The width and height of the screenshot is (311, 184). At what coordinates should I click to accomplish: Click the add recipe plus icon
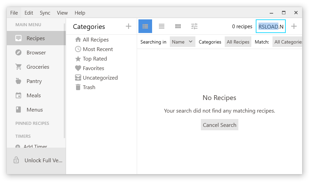pos(294,26)
